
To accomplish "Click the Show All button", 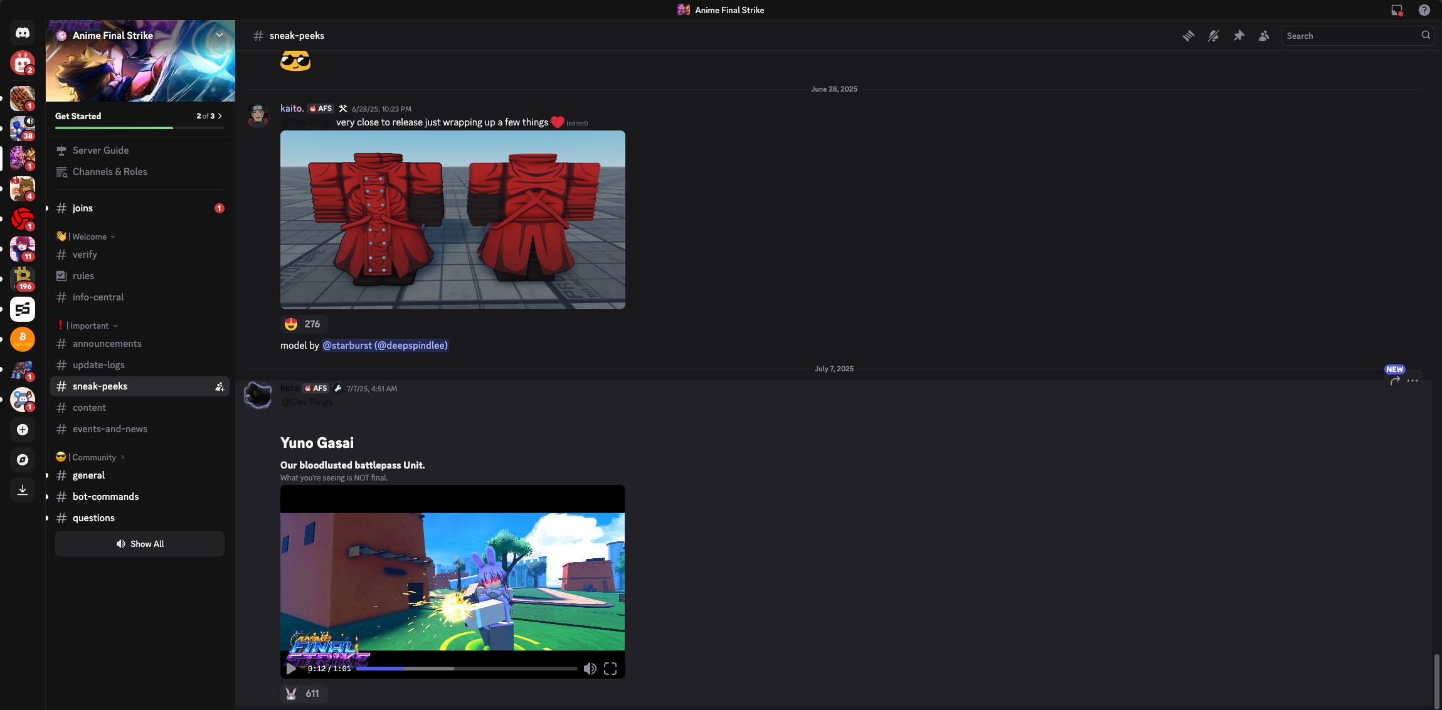I will (x=139, y=544).
